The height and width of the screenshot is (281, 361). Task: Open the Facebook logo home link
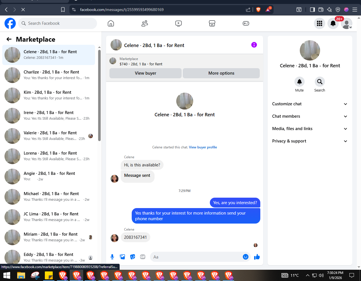(x=10, y=23)
